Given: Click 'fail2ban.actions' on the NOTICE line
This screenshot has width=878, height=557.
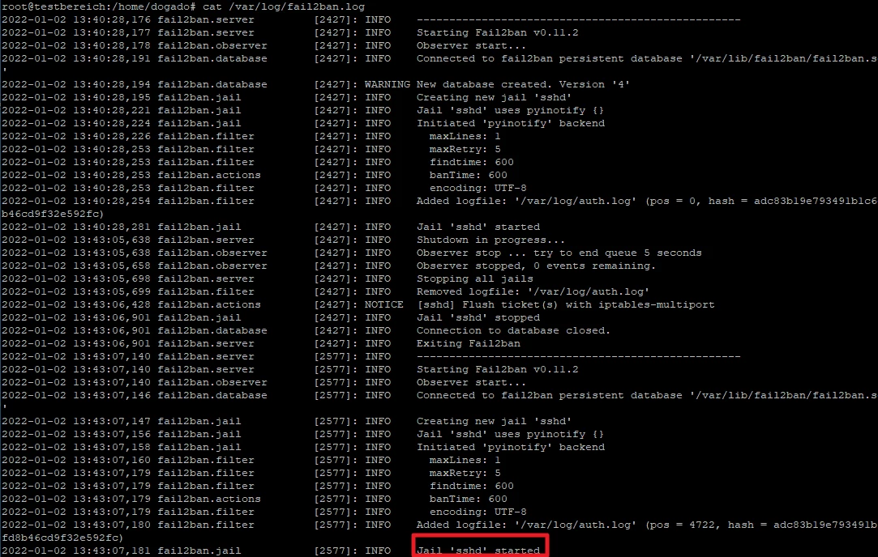Looking at the screenshot, I should [x=209, y=304].
